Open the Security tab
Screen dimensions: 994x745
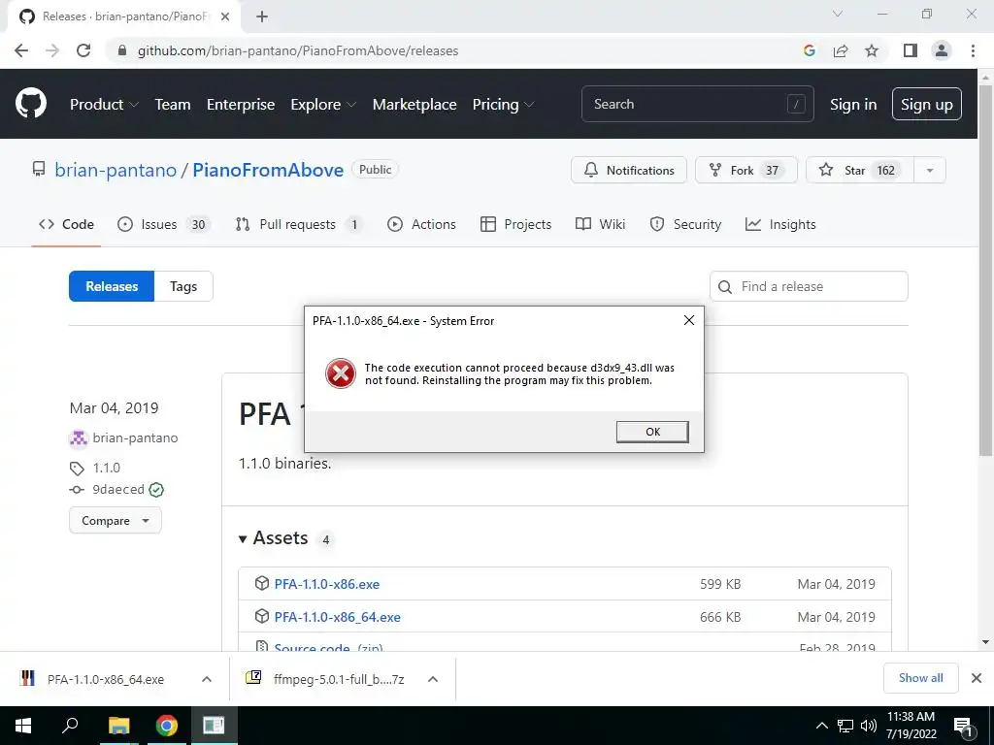pos(685,224)
